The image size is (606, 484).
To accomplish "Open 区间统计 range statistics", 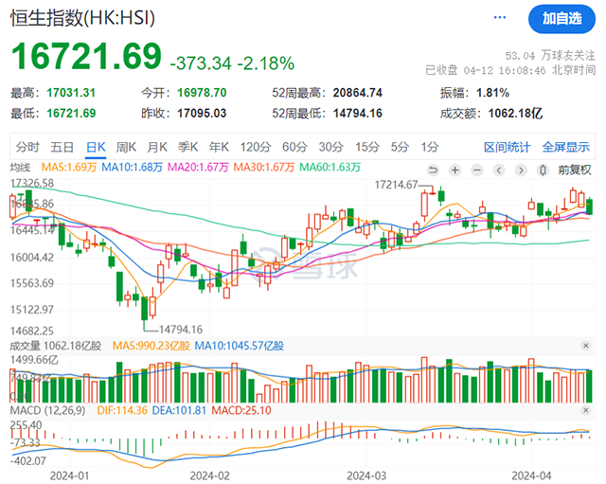I will point(508,148).
